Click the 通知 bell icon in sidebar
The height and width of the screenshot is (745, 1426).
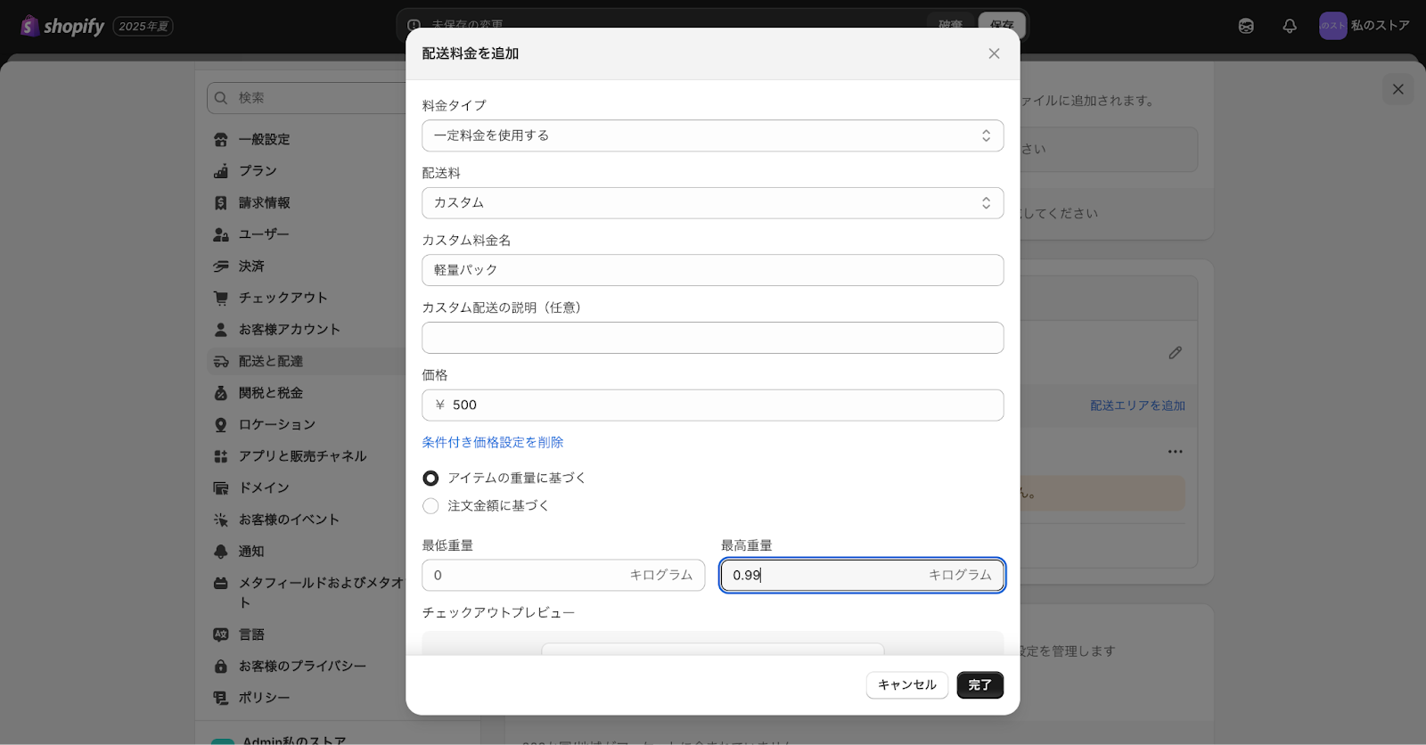coord(221,552)
